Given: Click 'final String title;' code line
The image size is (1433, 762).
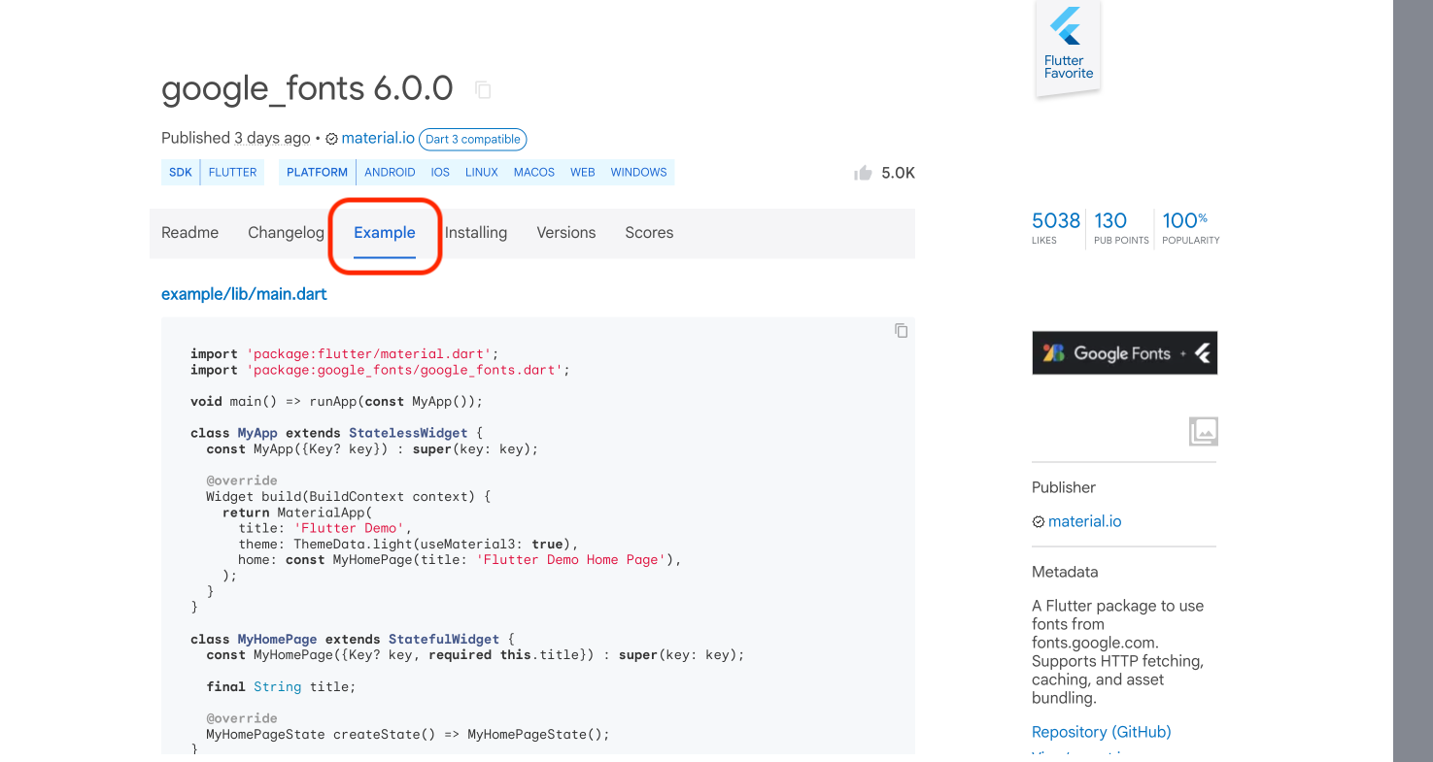Looking at the screenshot, I should point(281,686).
